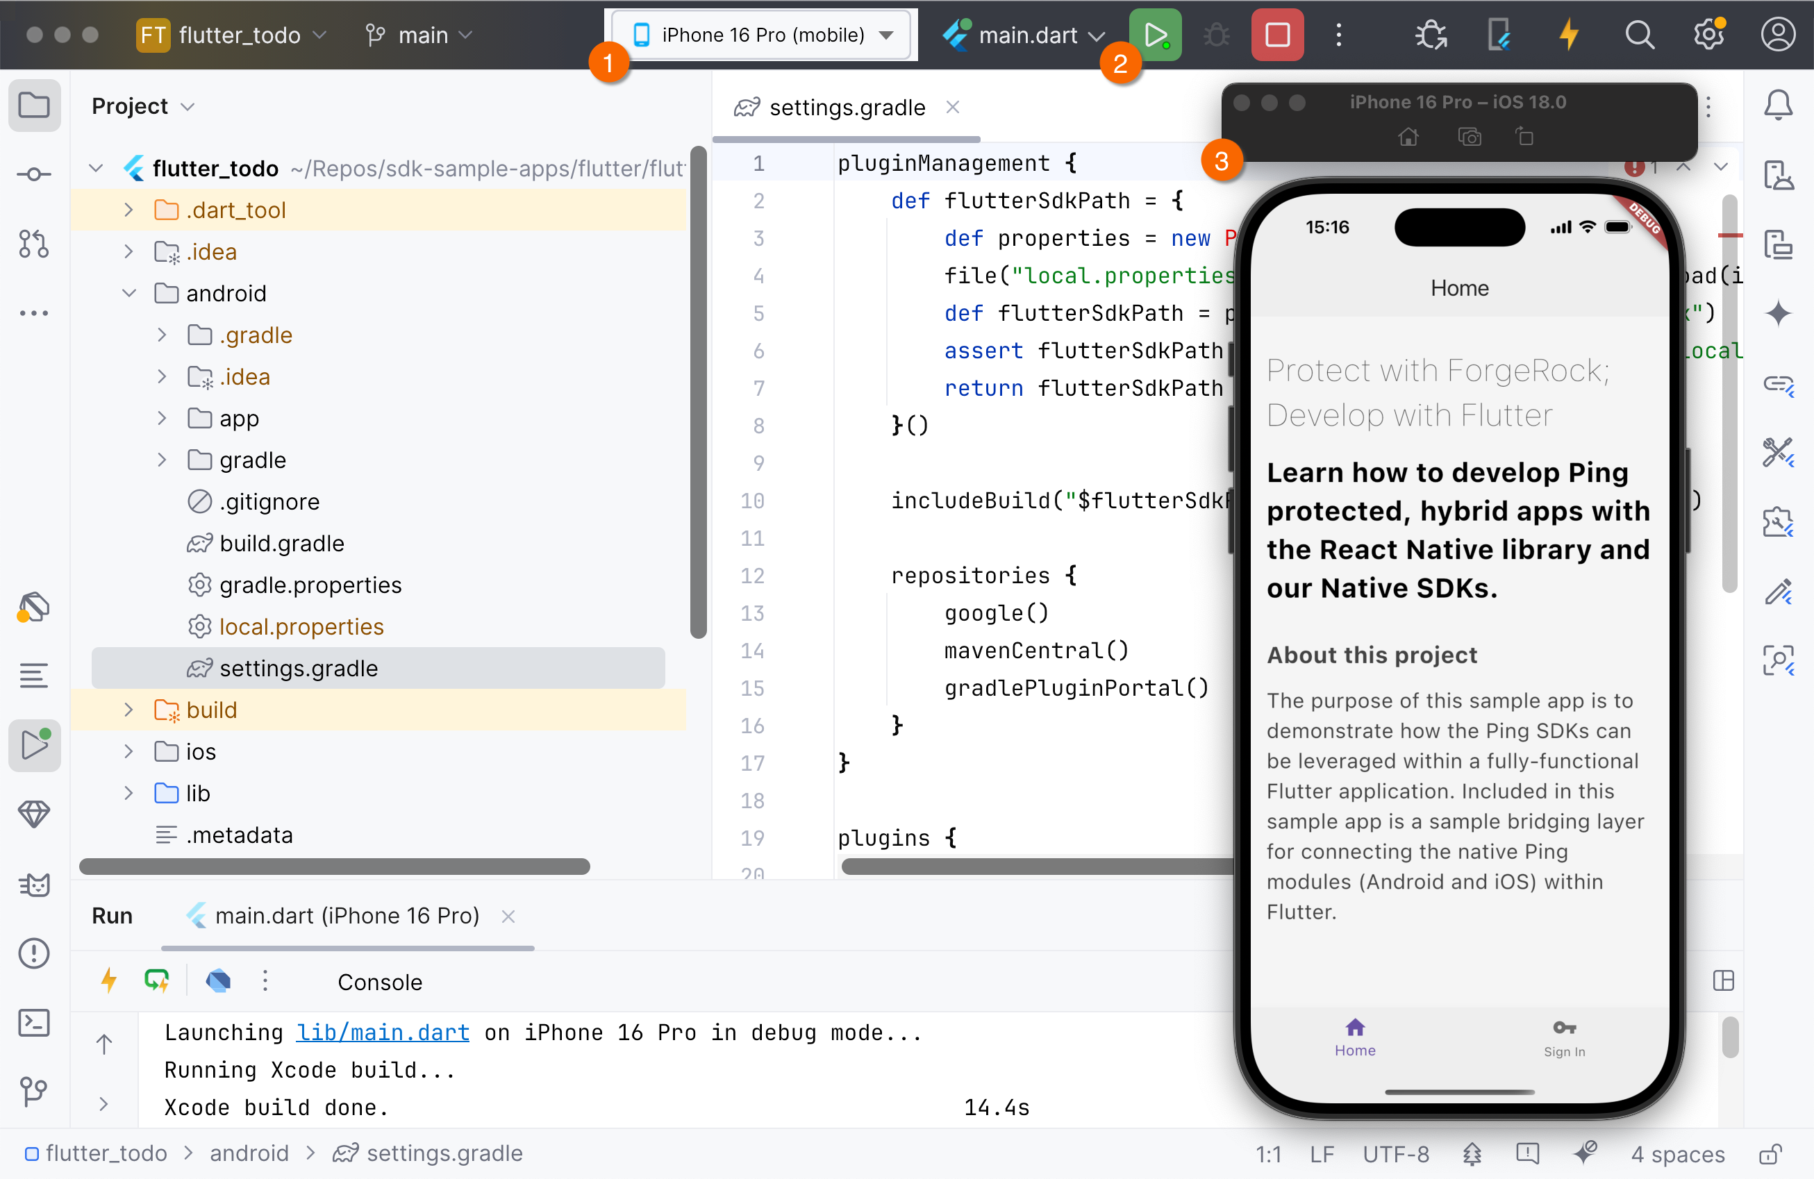
Task: Click the red Stop button
Action: [1276, 35]
